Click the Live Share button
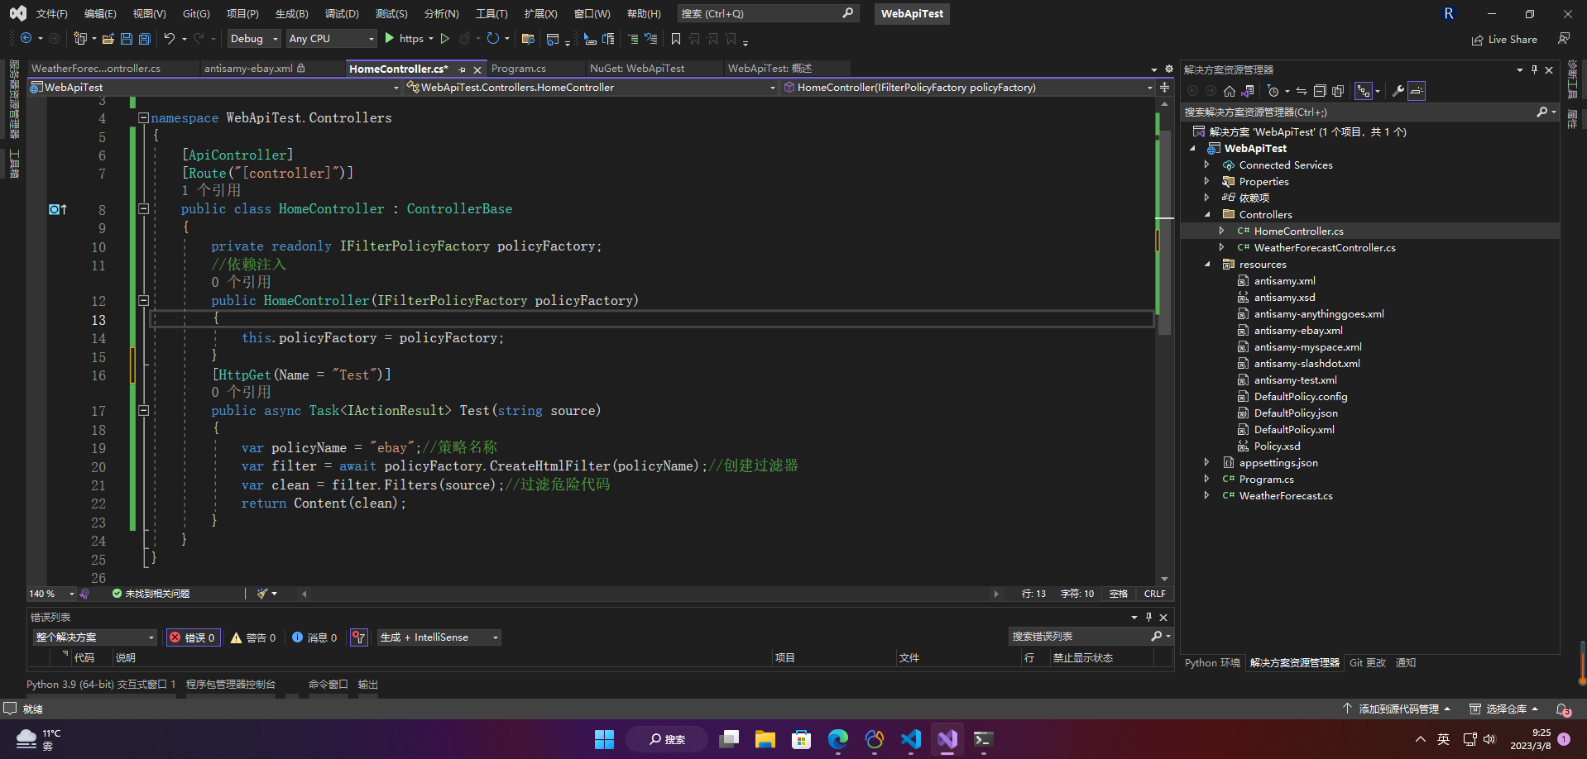Screen dimensions: 1587x759 click(1504, 40)
